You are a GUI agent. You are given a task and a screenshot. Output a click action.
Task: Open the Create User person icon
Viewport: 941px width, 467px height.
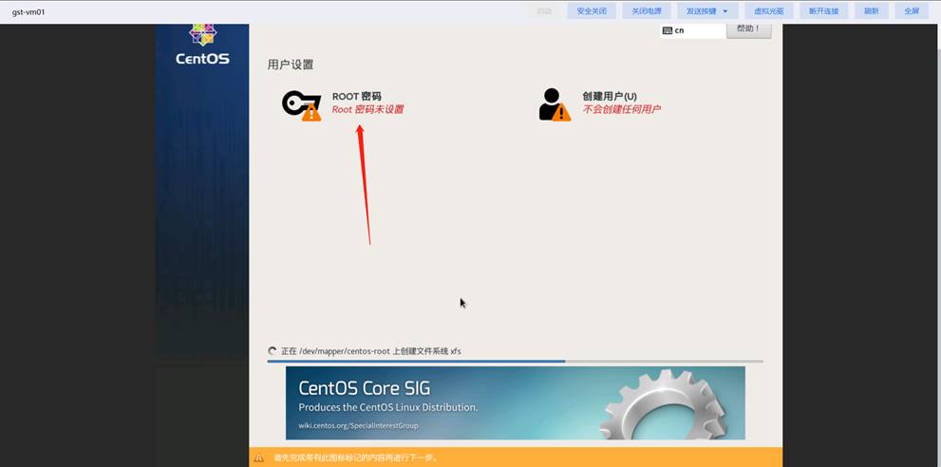pos(554,104)
